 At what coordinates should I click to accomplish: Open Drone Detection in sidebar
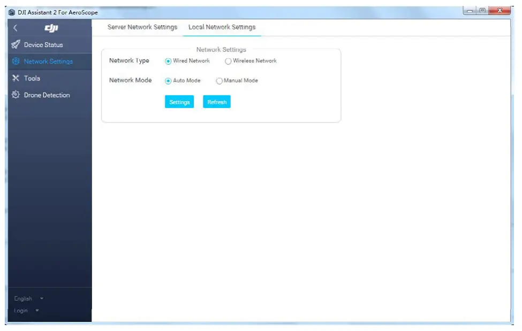point(50,95)
